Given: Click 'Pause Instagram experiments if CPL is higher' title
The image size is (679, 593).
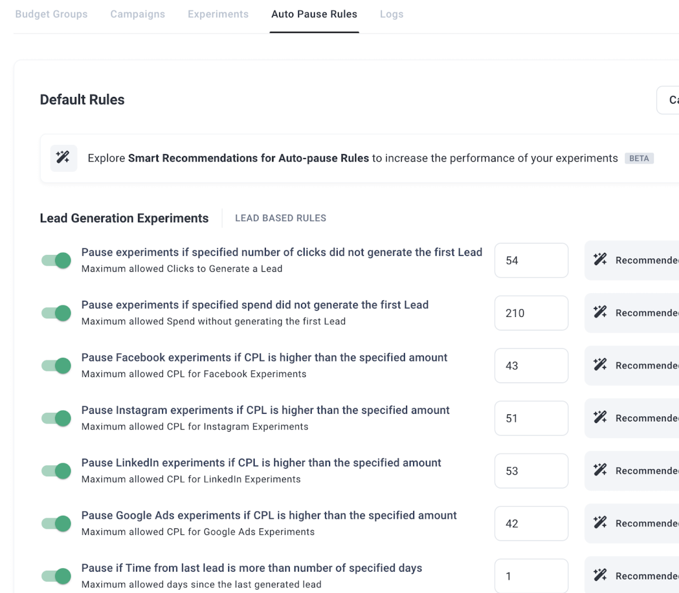Looking at the screenshot, I should pos(265,410).
